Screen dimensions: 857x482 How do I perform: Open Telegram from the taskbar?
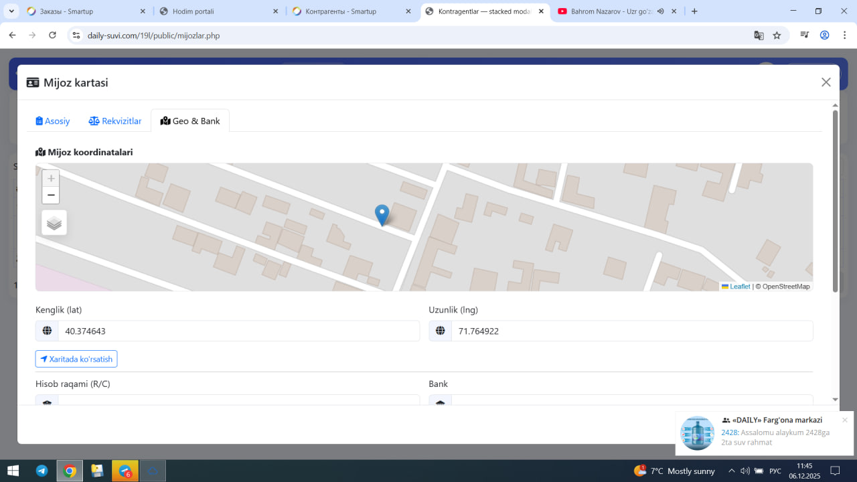42,471
